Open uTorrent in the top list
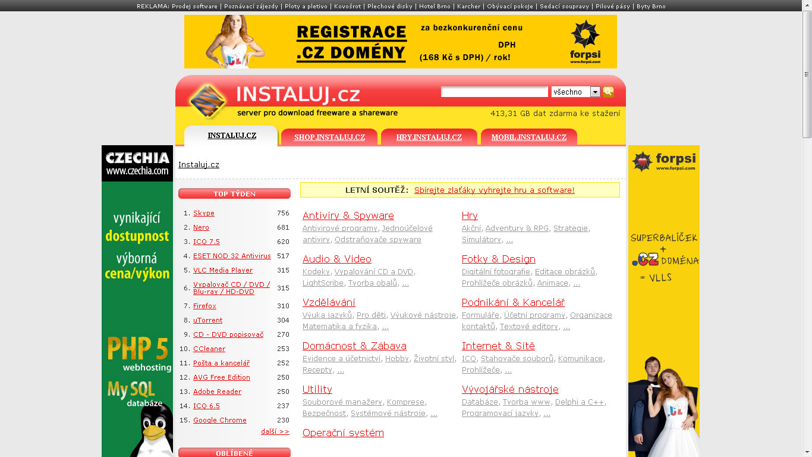 tap(207, 320)
